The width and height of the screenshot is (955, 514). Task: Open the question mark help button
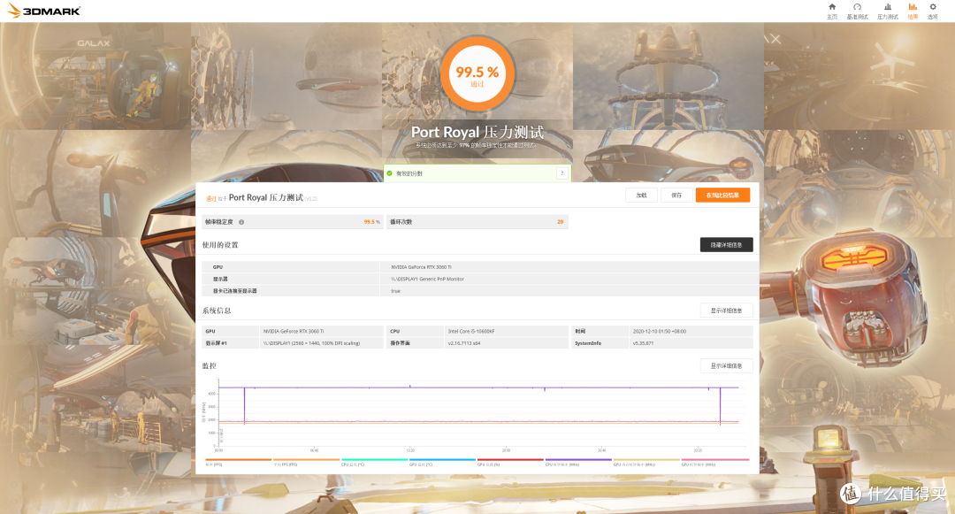point(562,173)
